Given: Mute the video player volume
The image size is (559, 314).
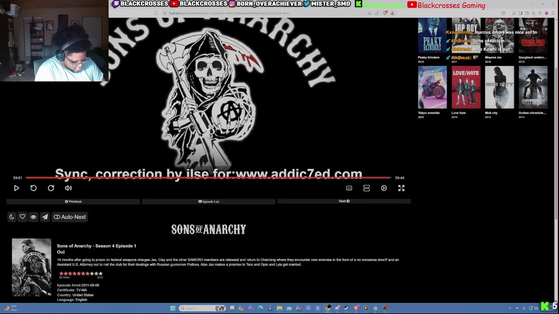Looking at the screenshot, I should (x=69, y=188).
